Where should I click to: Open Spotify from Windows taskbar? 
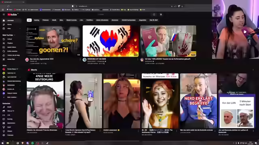32,143
